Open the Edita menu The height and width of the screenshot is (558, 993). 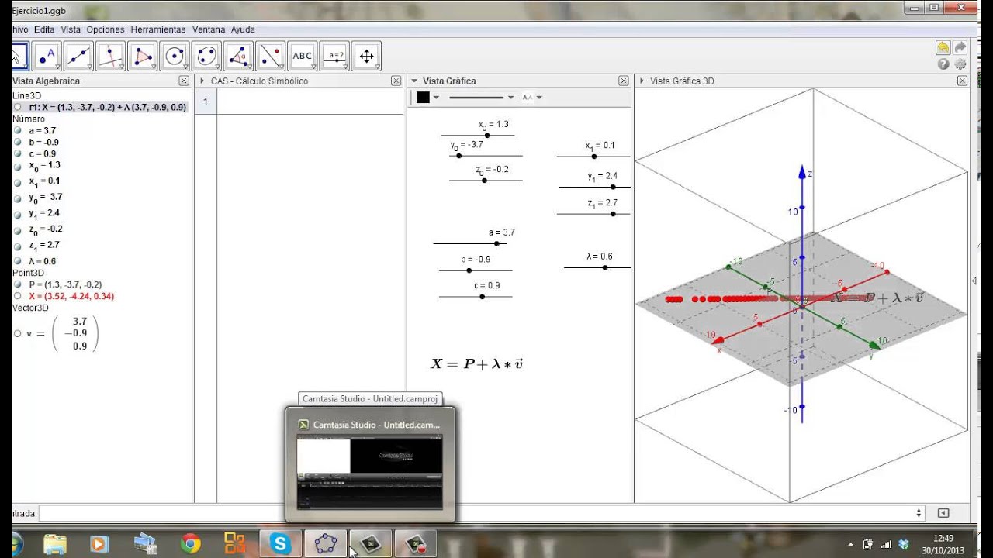pyautogui.click(x=44, y=29)
